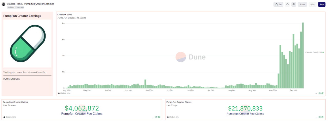Click the camera screenshot icon
Screen dimensions: 328x122
[294, 4]
